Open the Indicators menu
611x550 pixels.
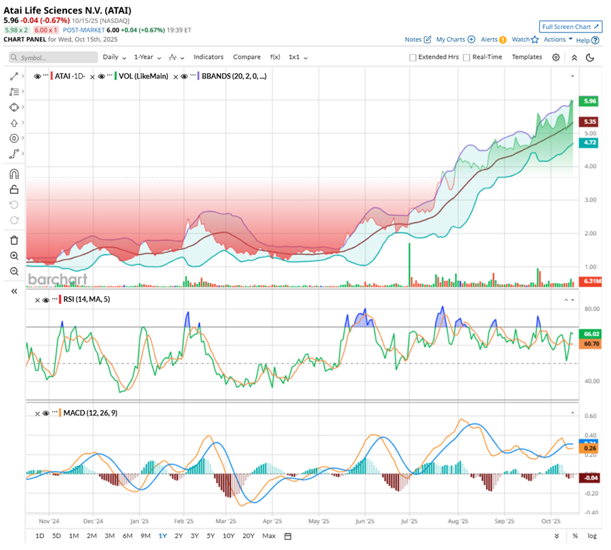click(x=209, y=57)
